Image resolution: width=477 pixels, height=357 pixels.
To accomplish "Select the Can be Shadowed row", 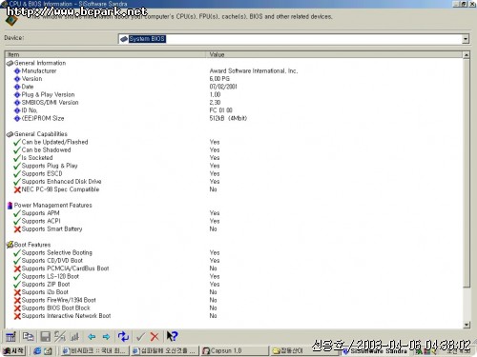I will (234, 150).
